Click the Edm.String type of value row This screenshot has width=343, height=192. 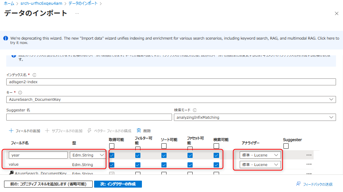click(x=82, y=165)
